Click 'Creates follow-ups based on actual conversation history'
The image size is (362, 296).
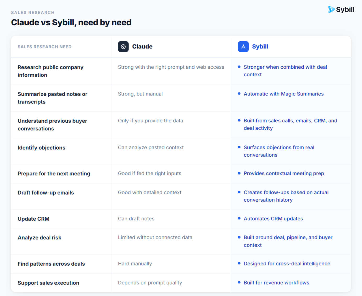click(286, 196)
